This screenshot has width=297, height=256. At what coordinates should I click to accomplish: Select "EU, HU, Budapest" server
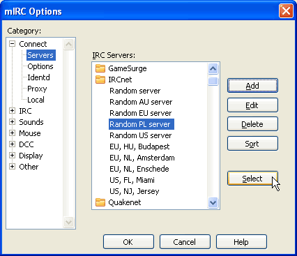[139, 146]
